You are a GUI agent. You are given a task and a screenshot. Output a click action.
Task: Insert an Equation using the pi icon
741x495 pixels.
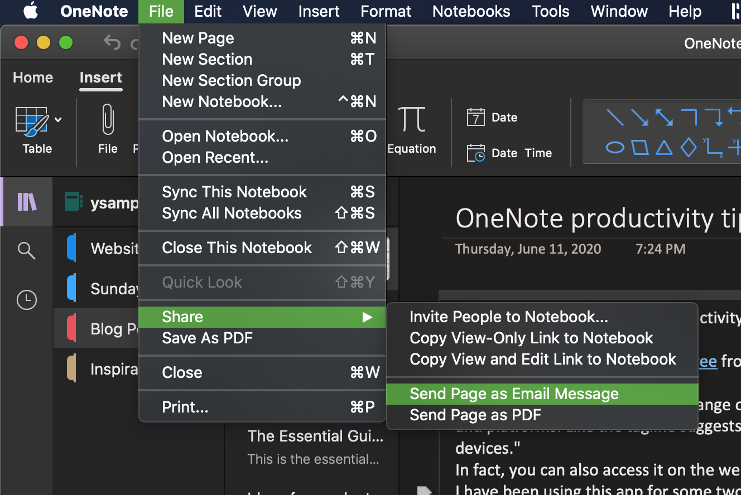(x=412, y=120)
